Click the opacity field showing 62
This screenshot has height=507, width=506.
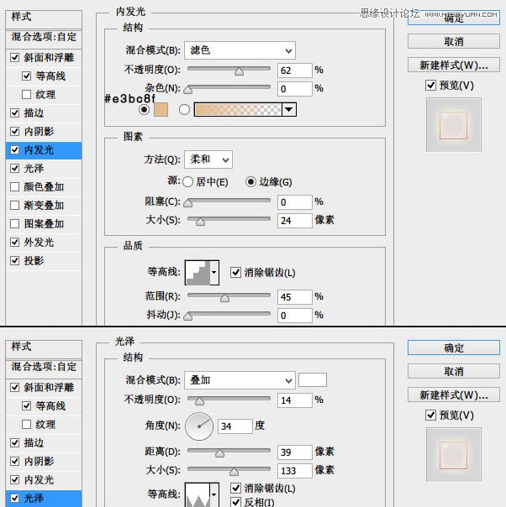pyautogui.click(x=294, y=71)
